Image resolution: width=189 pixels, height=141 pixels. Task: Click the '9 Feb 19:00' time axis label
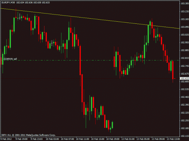(x=21, y=139)
